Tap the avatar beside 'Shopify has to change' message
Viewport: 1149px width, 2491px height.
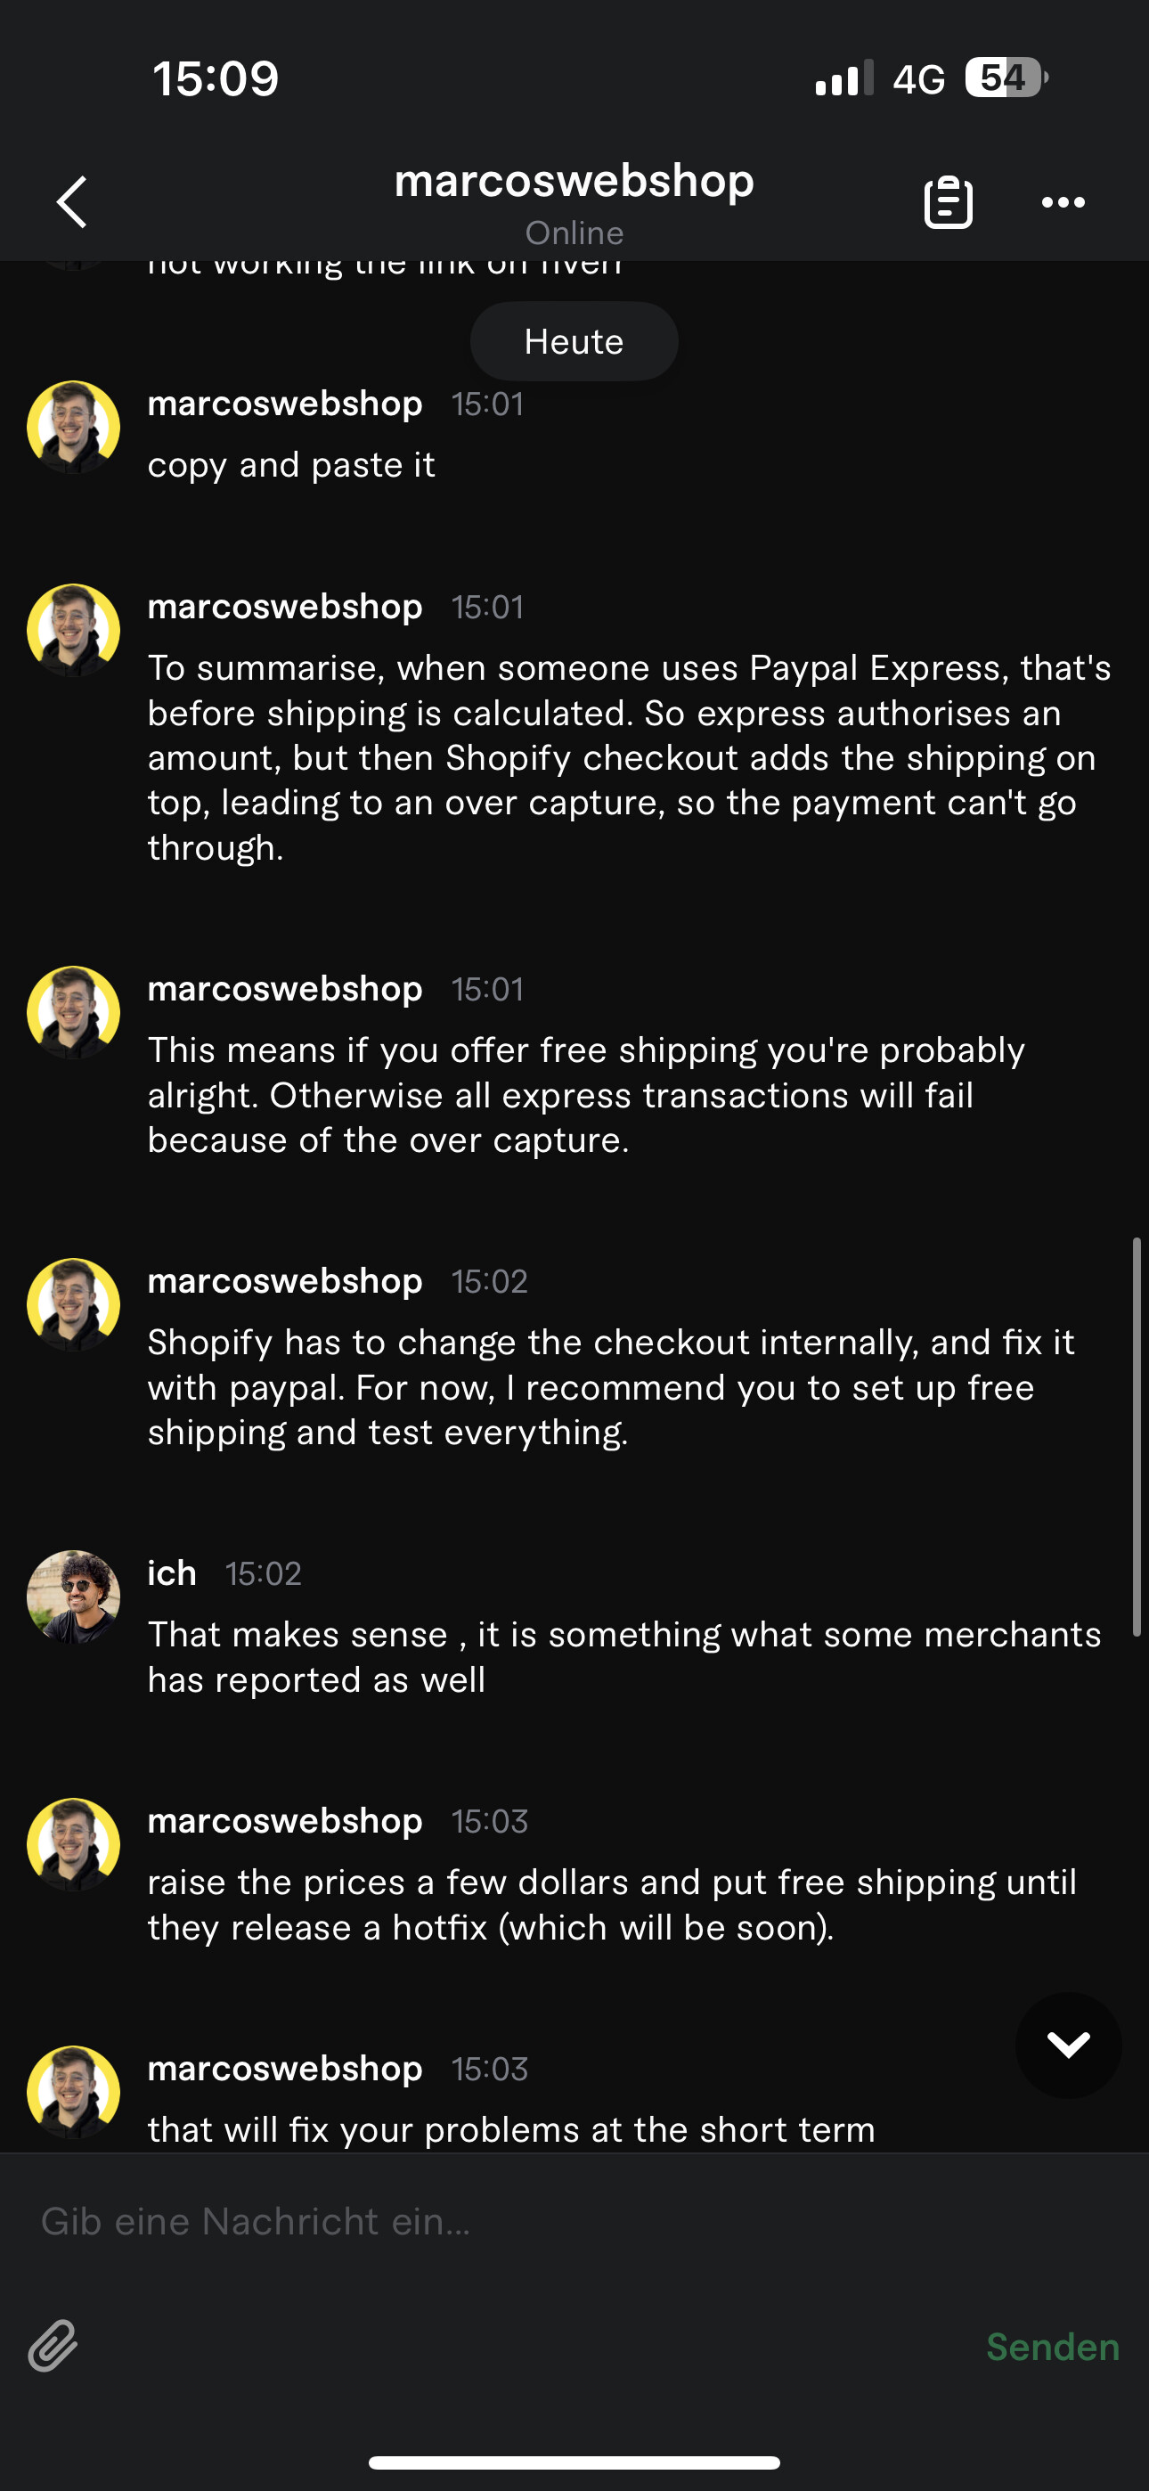point(74,1303)
